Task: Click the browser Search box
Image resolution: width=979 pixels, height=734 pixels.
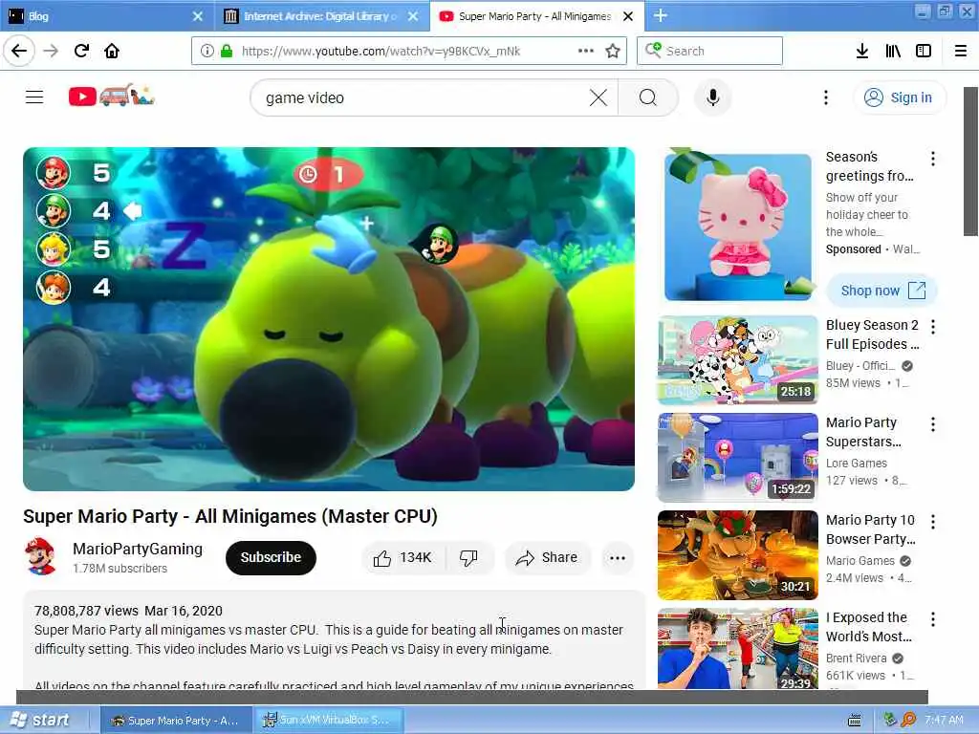Action: tap(710, 52)
